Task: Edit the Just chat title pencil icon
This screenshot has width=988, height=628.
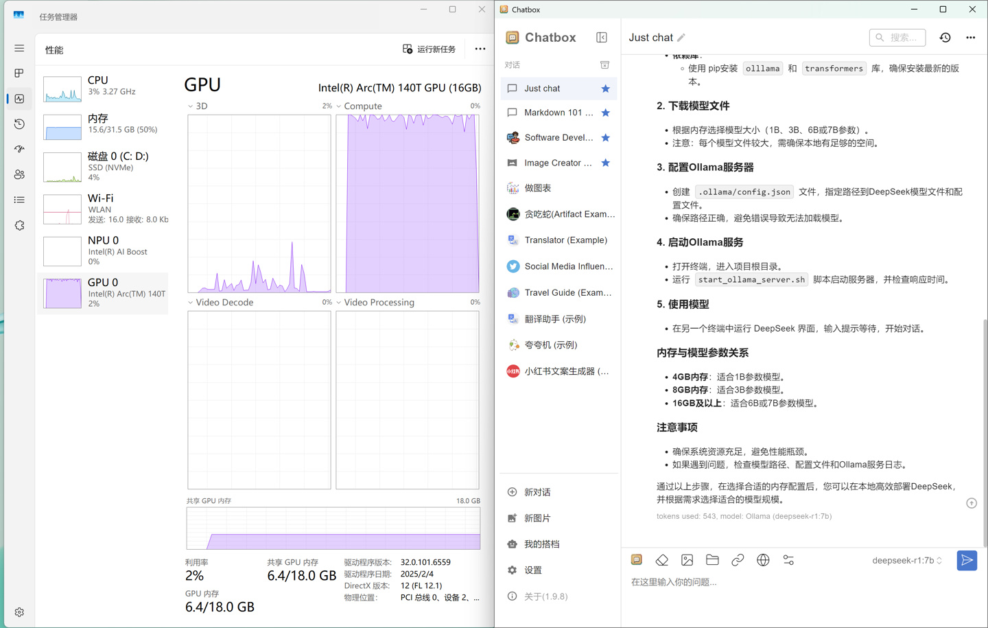Action: (681, 38)
